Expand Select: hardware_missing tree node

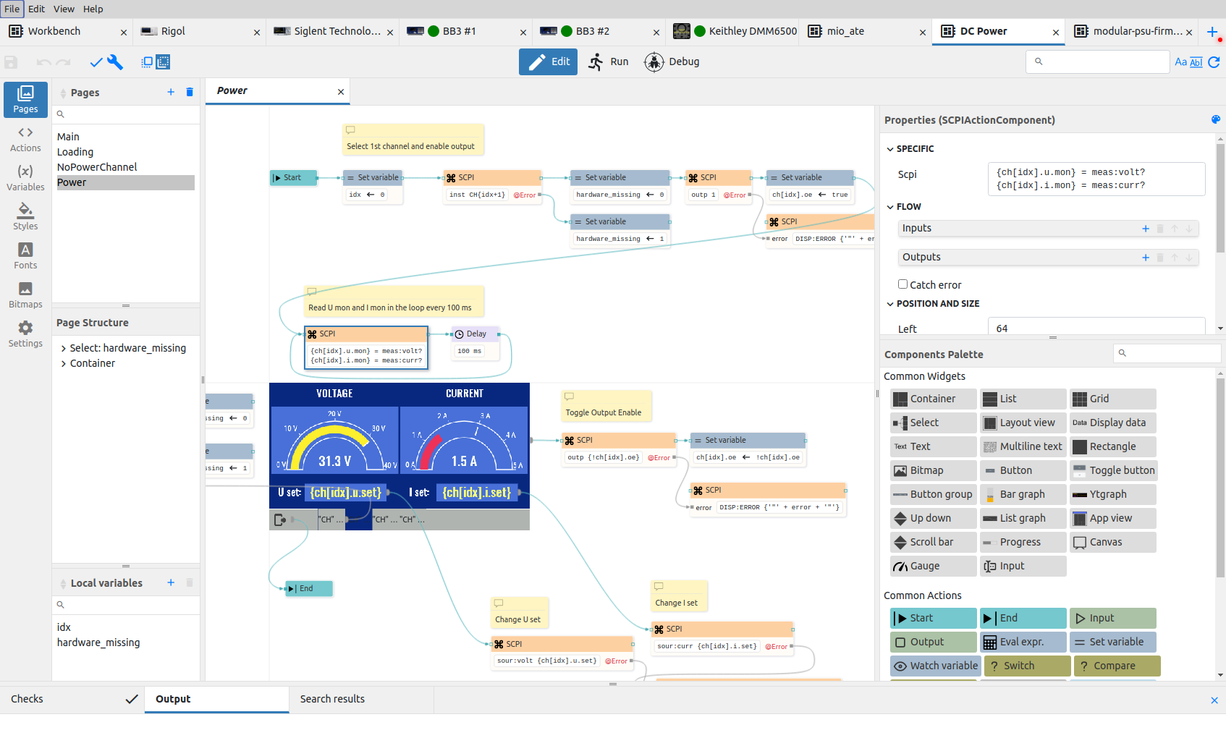[64, 348]
